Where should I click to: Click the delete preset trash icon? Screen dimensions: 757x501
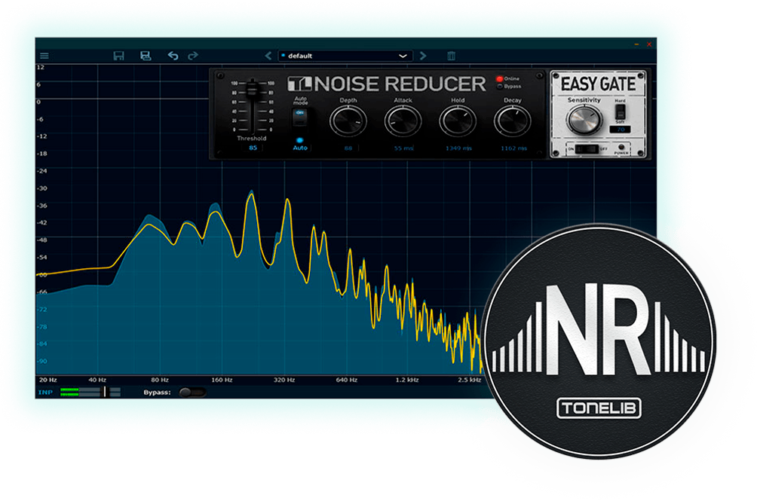click(x=452, y=56)
